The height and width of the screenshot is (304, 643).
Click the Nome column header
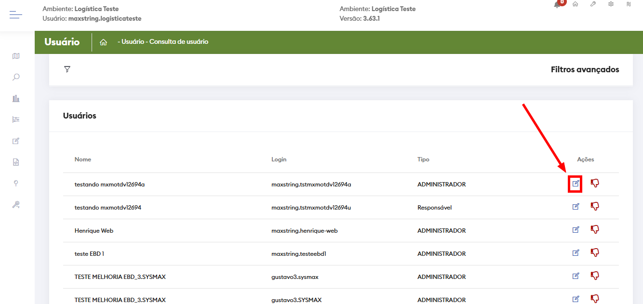pos(83,159)
